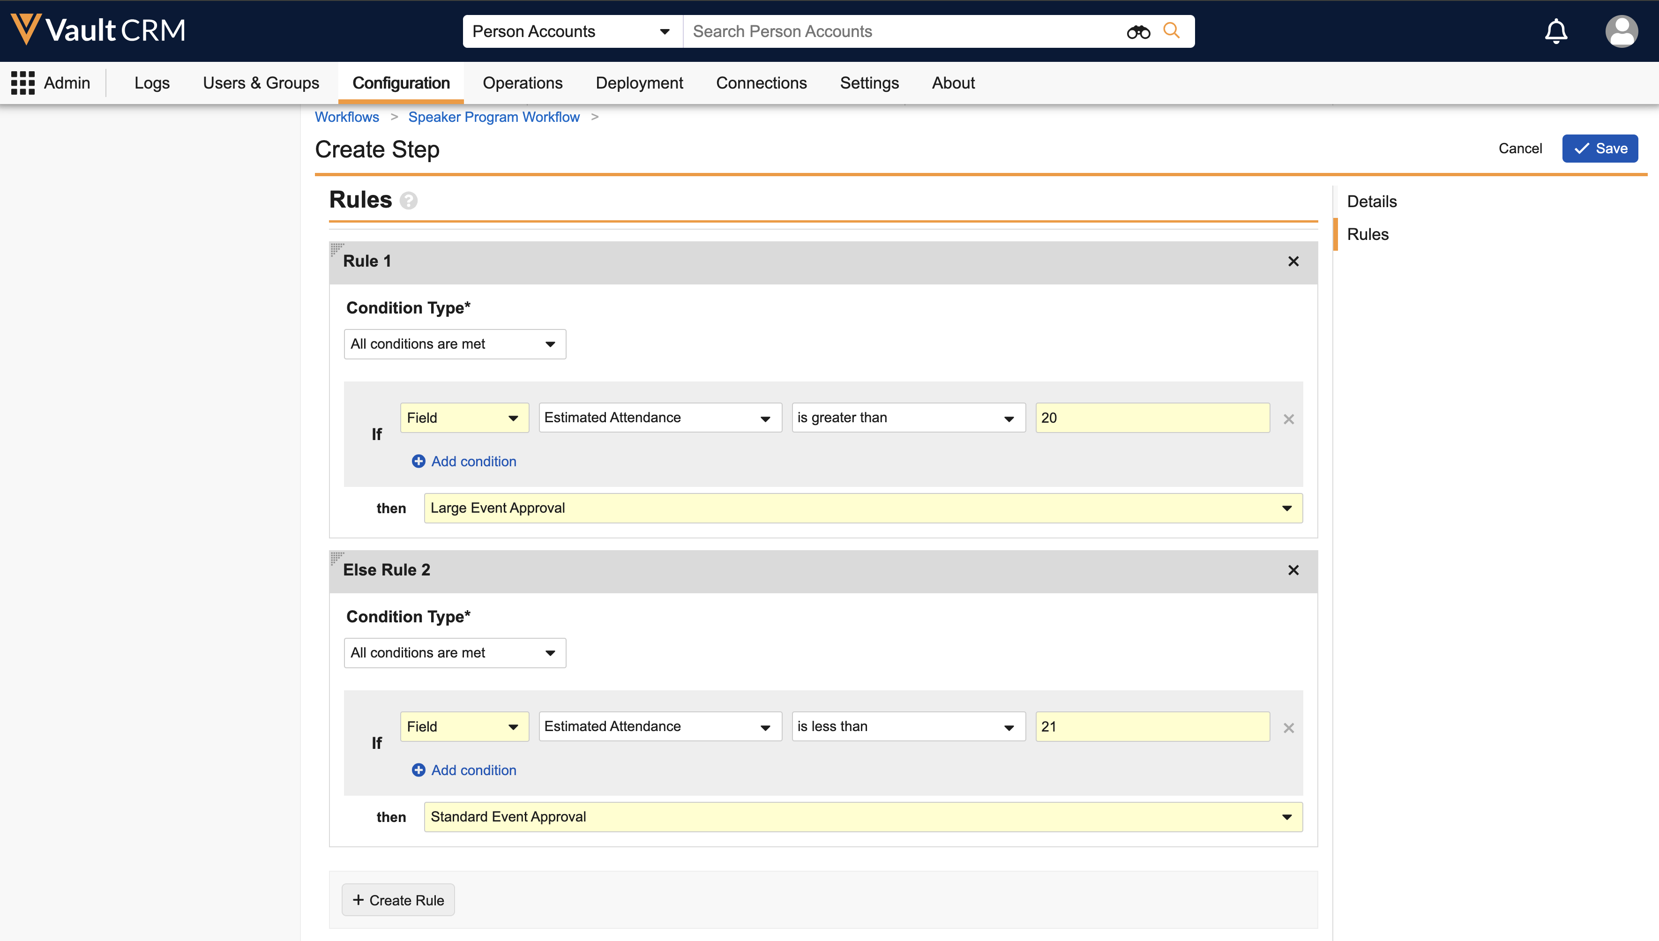
Task: Open the user profile avatar menu
Action: pyautogui.click(x=1621, y=31)
